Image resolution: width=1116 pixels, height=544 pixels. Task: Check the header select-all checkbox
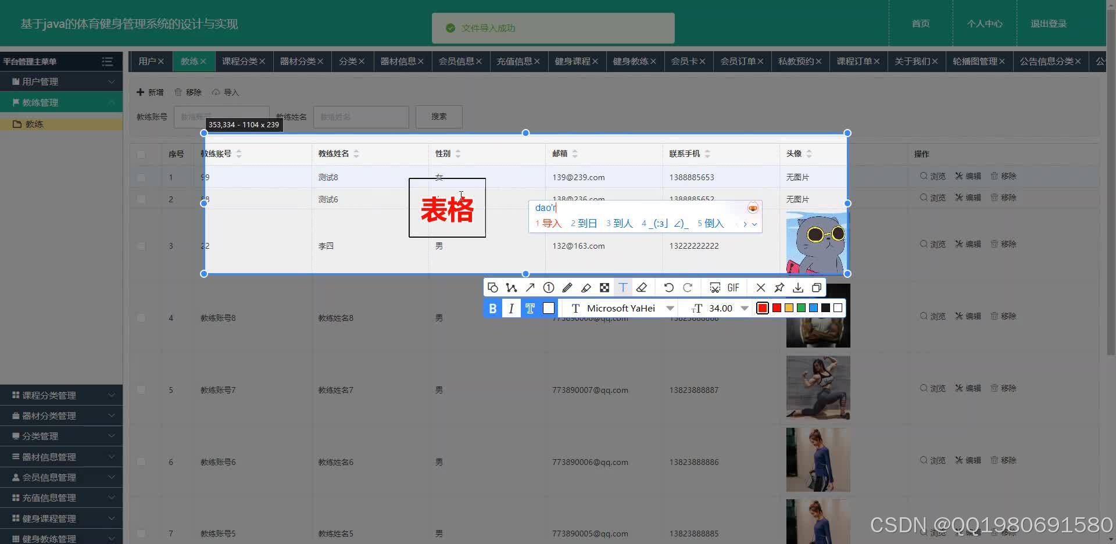pyautogui.click(x=141, y=154)
